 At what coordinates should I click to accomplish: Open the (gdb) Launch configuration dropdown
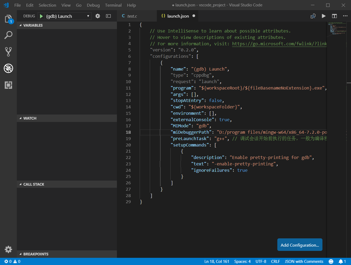67,16
